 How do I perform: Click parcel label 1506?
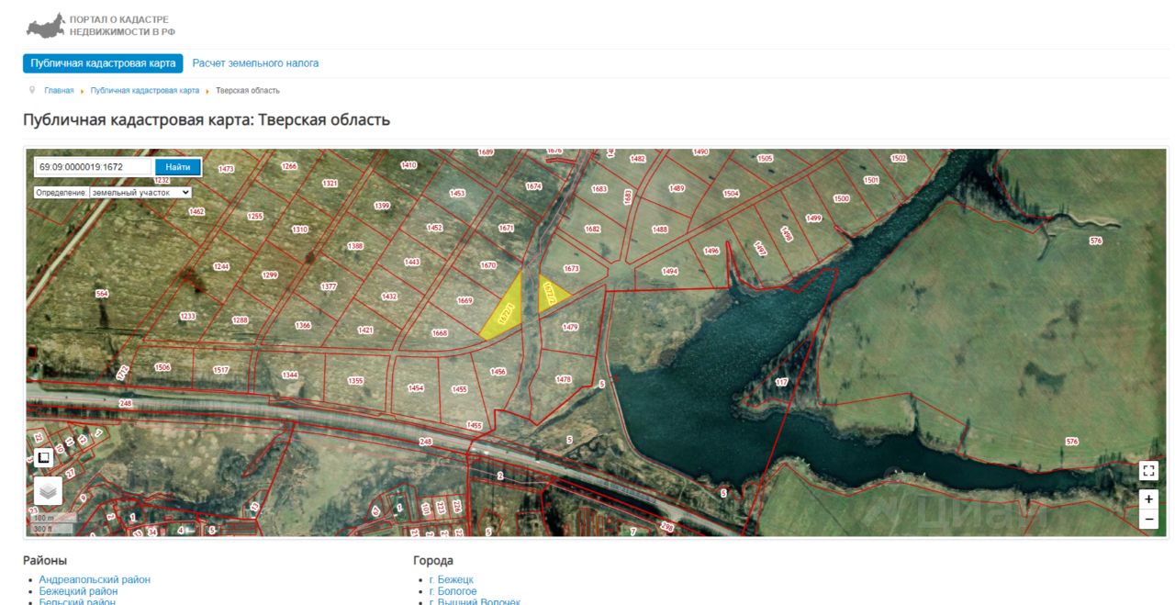coord(162,367)
